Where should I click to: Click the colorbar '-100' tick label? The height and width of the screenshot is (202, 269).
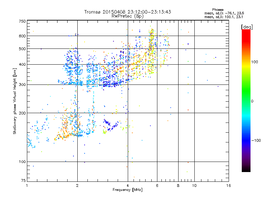tap(256, 140)
